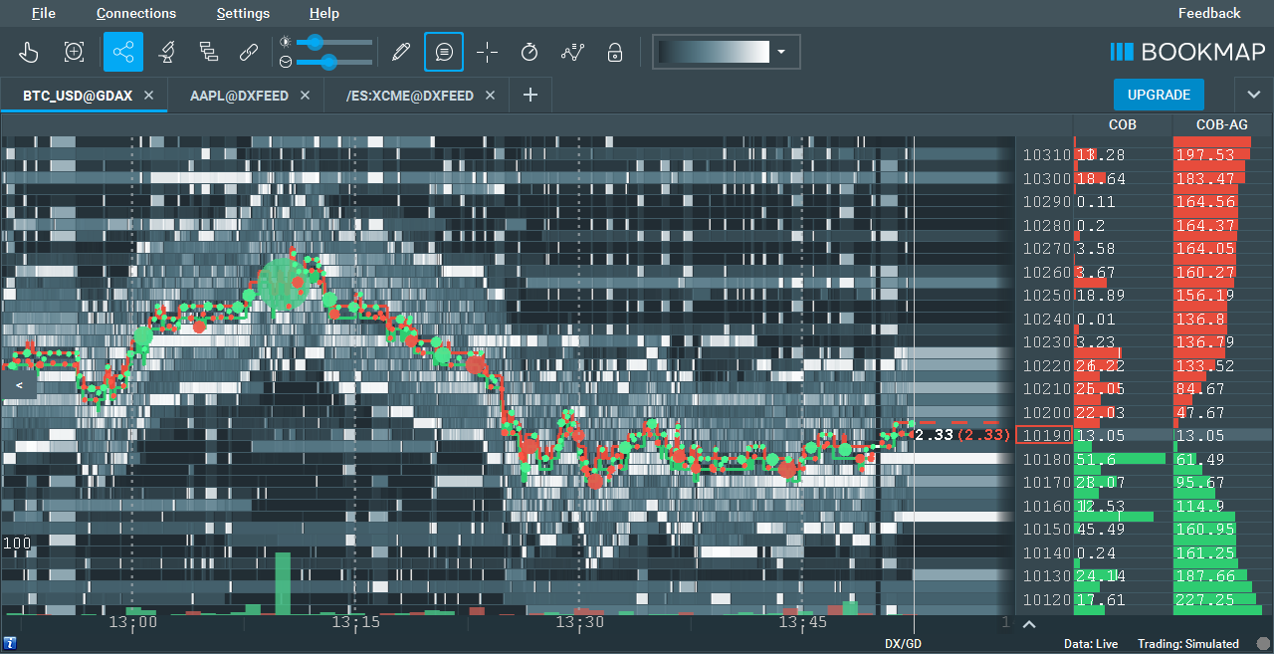Switch to the AAPL@DXFEED tab
The height and width of the screenshot is (654, 1274).
(237, 96)
